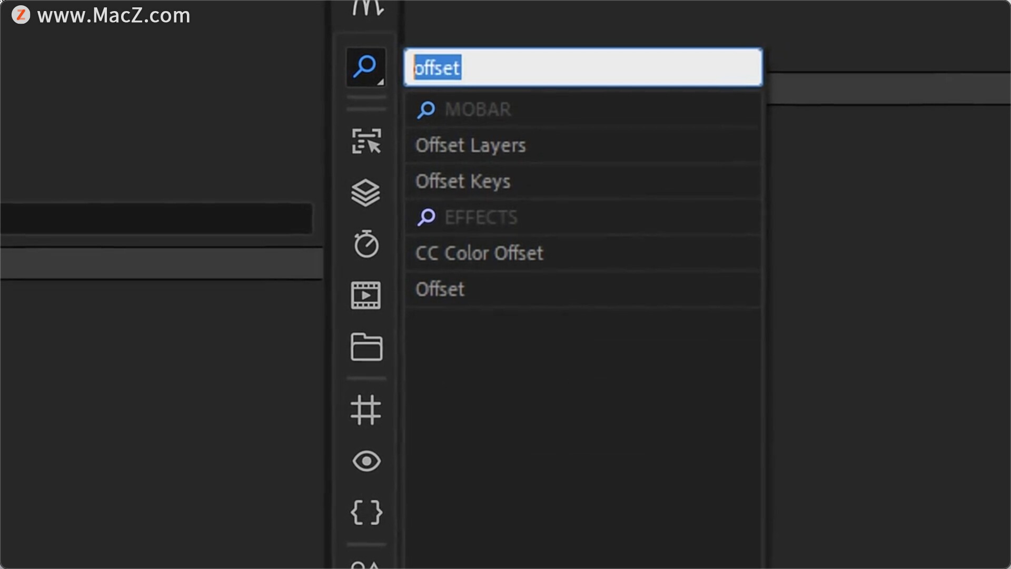This screenshot has height=569, width=1011.
Task: Click the grid hash icon
Action: tap(366, 410)
